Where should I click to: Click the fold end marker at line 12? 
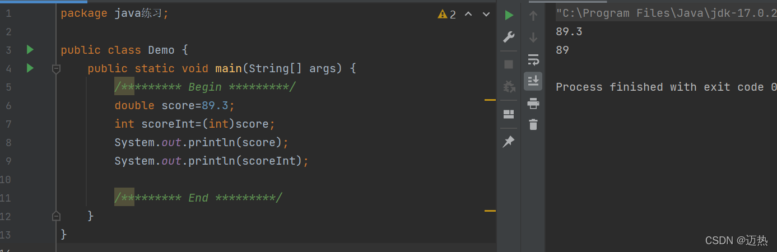click(x=56, y=216)
